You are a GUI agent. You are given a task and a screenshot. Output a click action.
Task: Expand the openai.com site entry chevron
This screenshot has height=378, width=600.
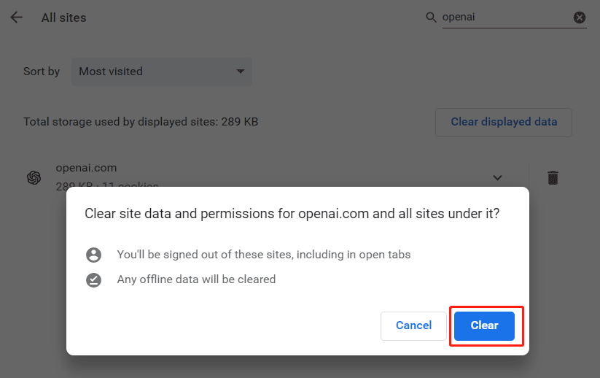pyautogui.click(x=497, y=177)
